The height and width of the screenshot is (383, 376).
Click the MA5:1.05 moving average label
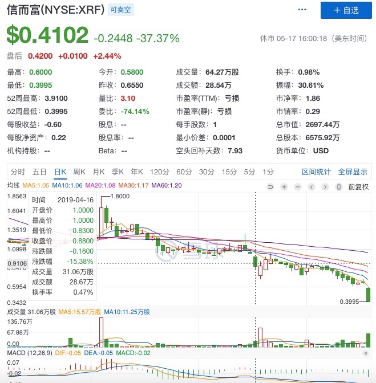pyautogui.click(x=36, y=185)
